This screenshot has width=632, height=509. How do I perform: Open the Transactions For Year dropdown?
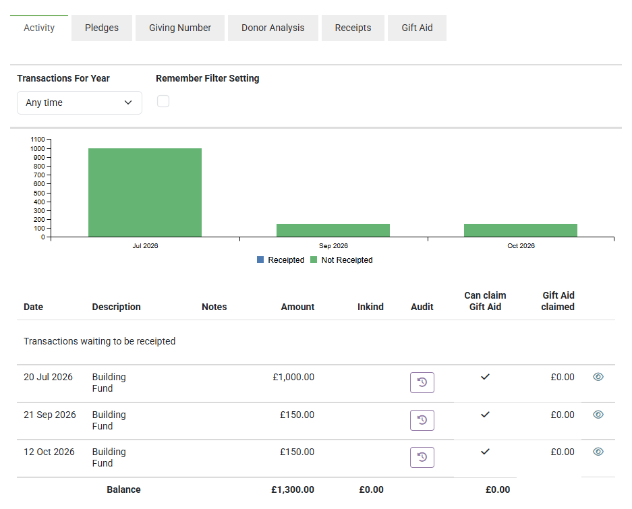[x=80, y=102]
